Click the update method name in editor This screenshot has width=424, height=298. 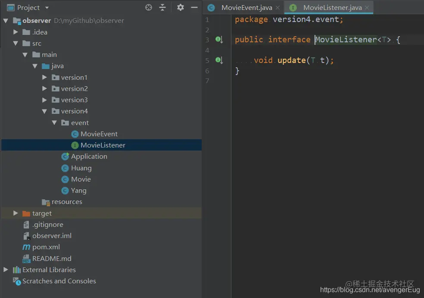click(x=291, y=60)
